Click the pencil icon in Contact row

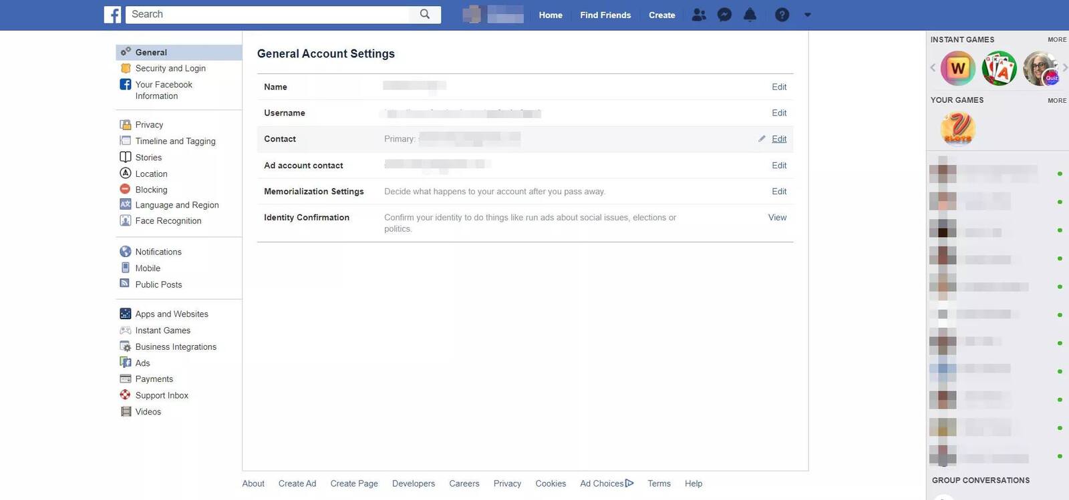pos(762,139)
